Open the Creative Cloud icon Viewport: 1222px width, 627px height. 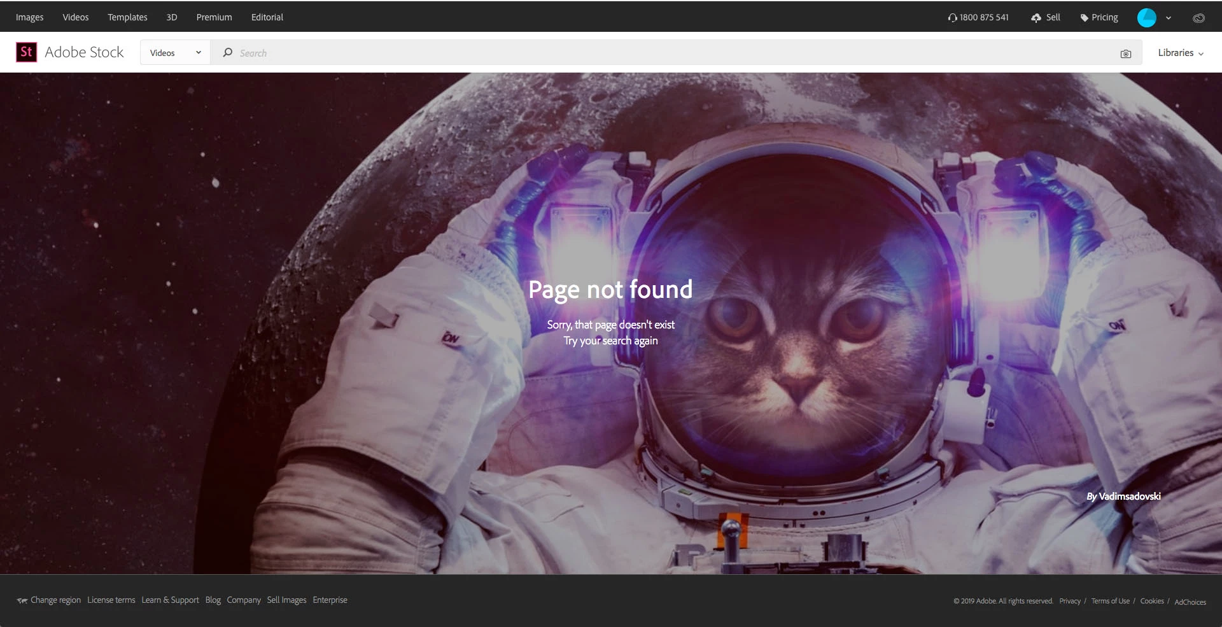coord(1198,18)
